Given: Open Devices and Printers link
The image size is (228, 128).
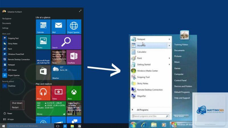Looking at the screenshot, I should (183, 86).
